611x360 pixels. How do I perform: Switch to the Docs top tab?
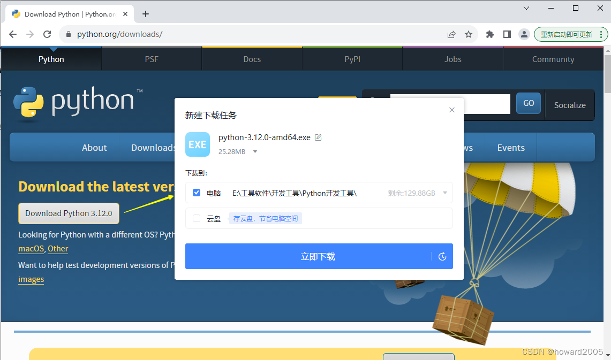pyautogui.click(x=252, y=59)
